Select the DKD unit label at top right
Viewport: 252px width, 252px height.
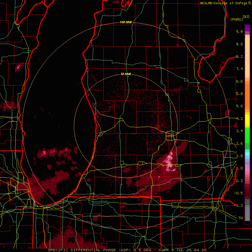(x=246, y=17)
